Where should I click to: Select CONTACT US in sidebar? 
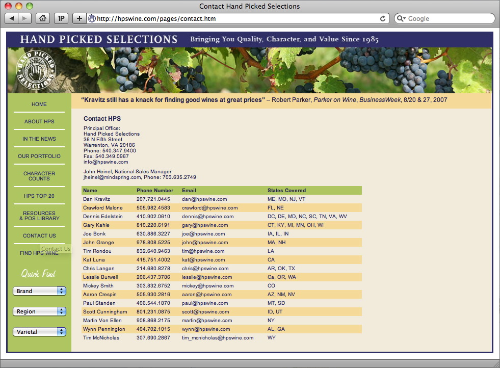click(39, 235)
